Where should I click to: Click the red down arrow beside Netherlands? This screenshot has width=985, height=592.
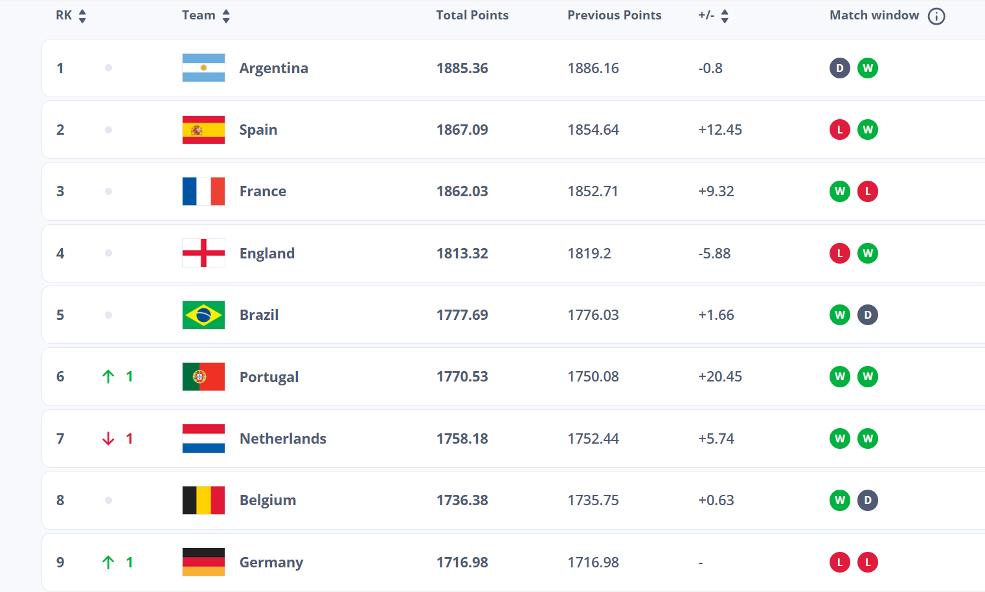pyautogui.click(x=108, y=438)
